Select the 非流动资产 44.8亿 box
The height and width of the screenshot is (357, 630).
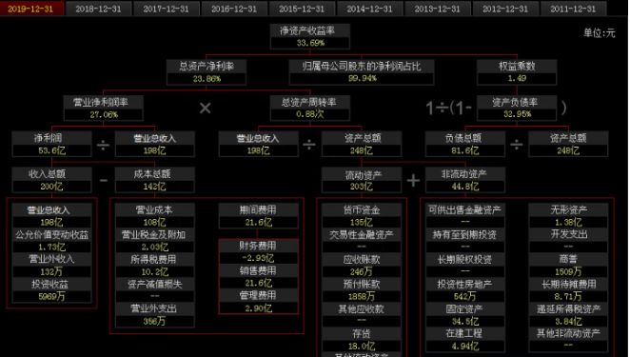464,180
